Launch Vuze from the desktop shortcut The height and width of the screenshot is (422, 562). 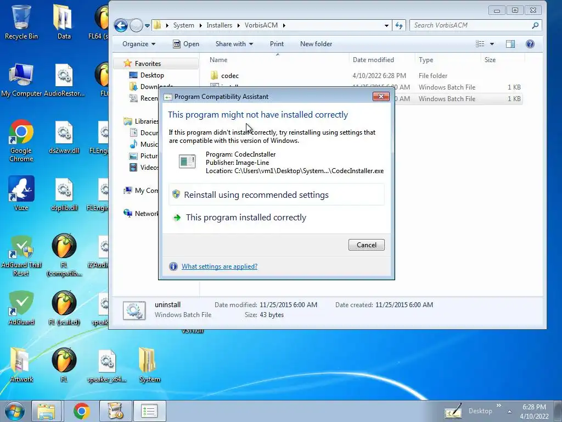click(x=21, y=193)
